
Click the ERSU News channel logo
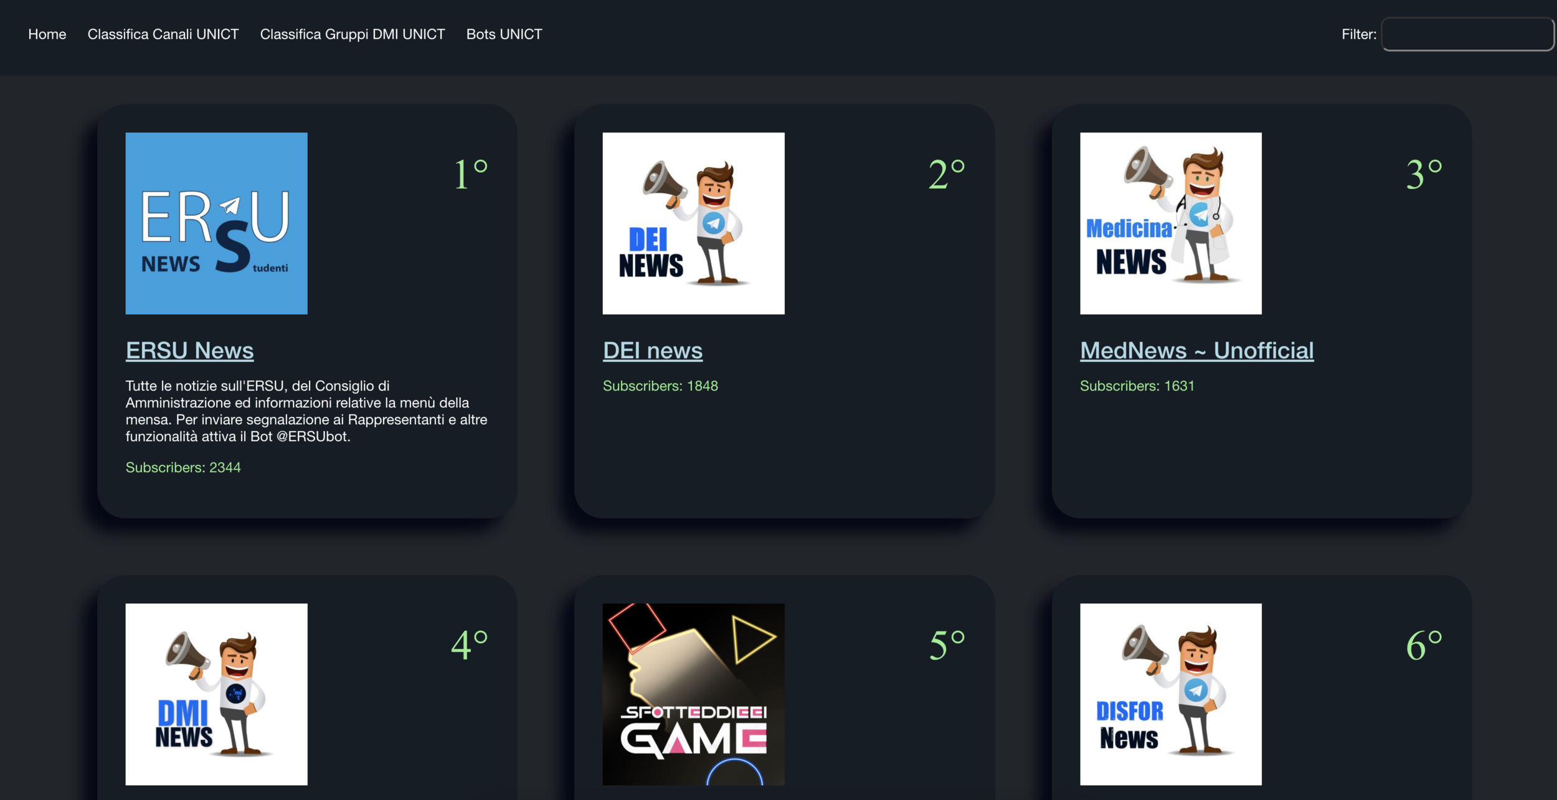tap(216, 223)
